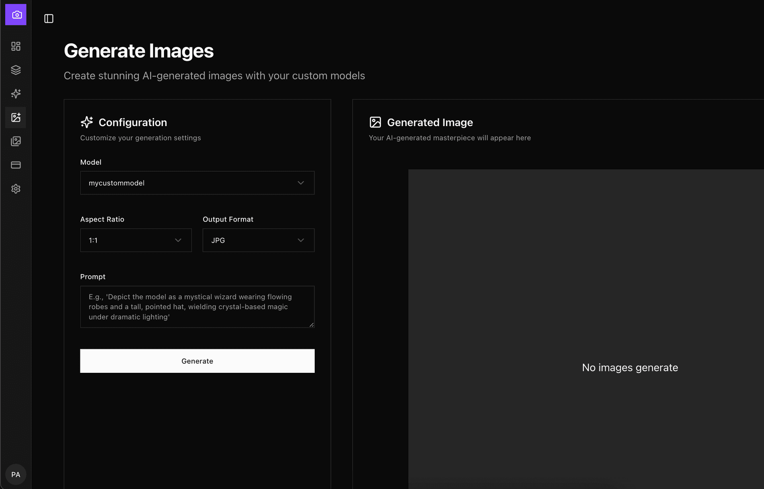
Task: Select the Models layers icon in sidebar
Action: pos(16,70)
